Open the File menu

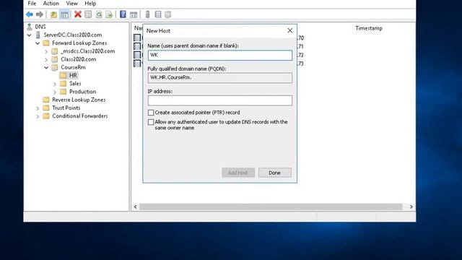[32, 4]
